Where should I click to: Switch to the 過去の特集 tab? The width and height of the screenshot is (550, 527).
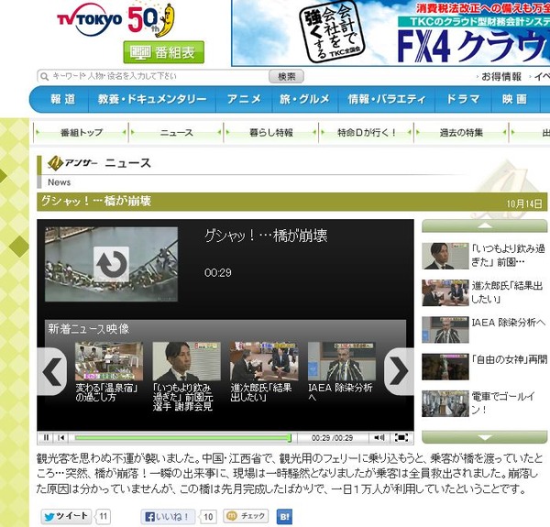pos(461,133)
